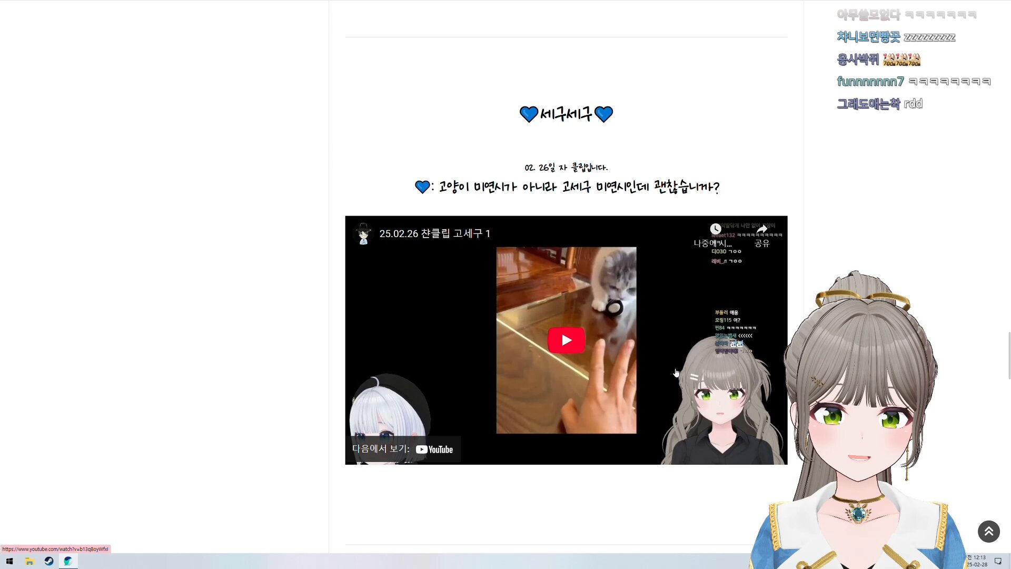
Task: Click the chat username funnnnnnn7
Action: click(870, 82)
